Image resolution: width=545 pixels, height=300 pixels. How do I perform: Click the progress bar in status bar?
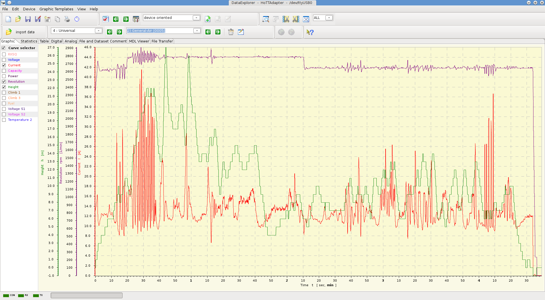coord(87,295)
